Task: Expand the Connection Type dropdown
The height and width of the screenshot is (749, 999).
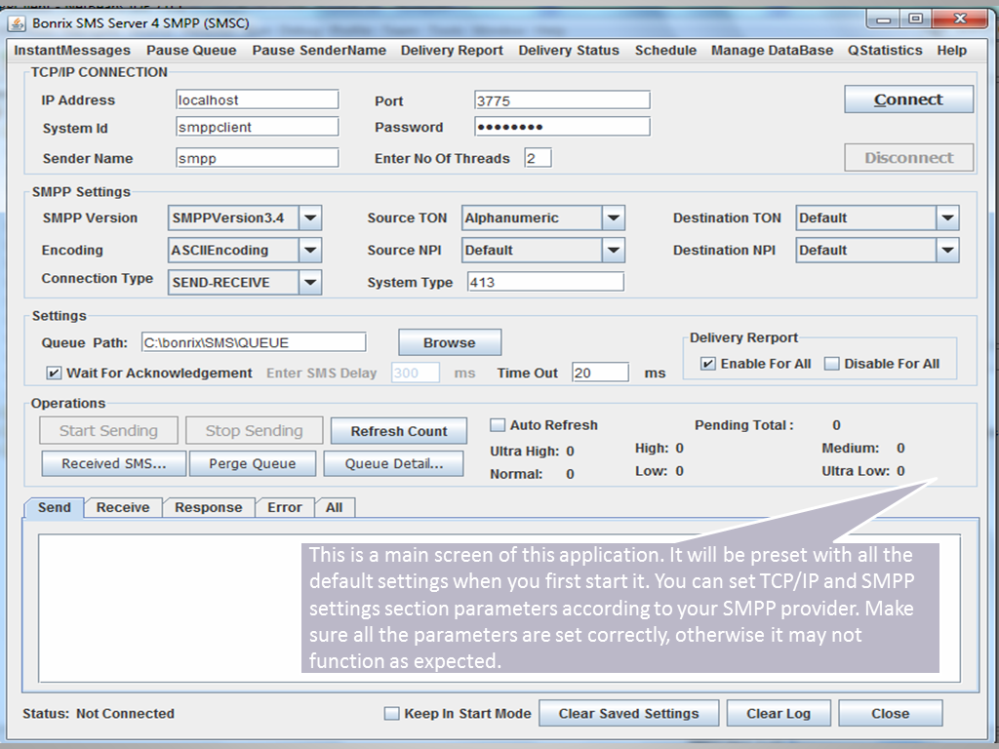Action: click(310, 282)
